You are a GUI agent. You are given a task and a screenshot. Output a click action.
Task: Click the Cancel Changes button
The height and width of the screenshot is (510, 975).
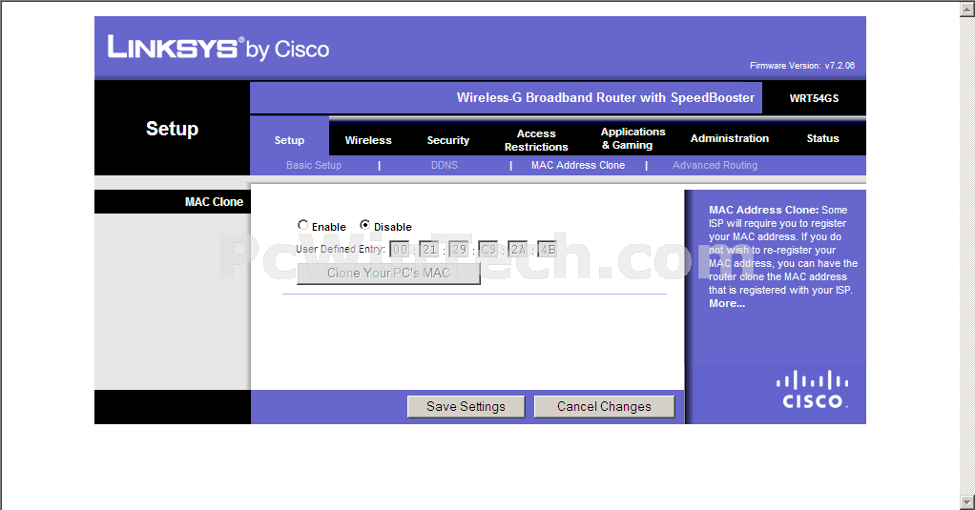tap(604, 407)
